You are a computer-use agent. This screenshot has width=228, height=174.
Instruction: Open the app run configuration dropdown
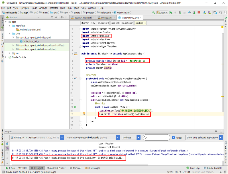[162, 13]
